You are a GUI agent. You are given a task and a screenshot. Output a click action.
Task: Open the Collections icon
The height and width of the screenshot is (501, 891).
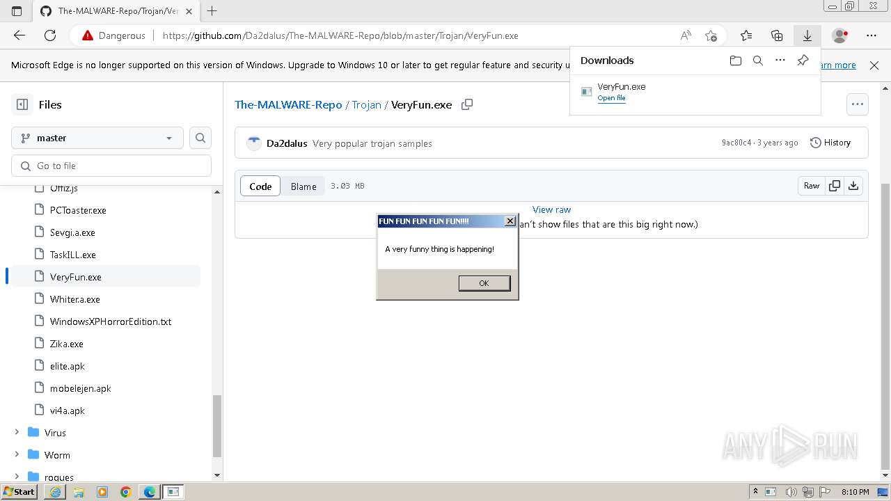(x=777, y=35)
